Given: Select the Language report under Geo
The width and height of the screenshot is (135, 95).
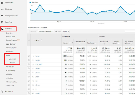Looking at the screenshot, I should click(x=12, y=59).
